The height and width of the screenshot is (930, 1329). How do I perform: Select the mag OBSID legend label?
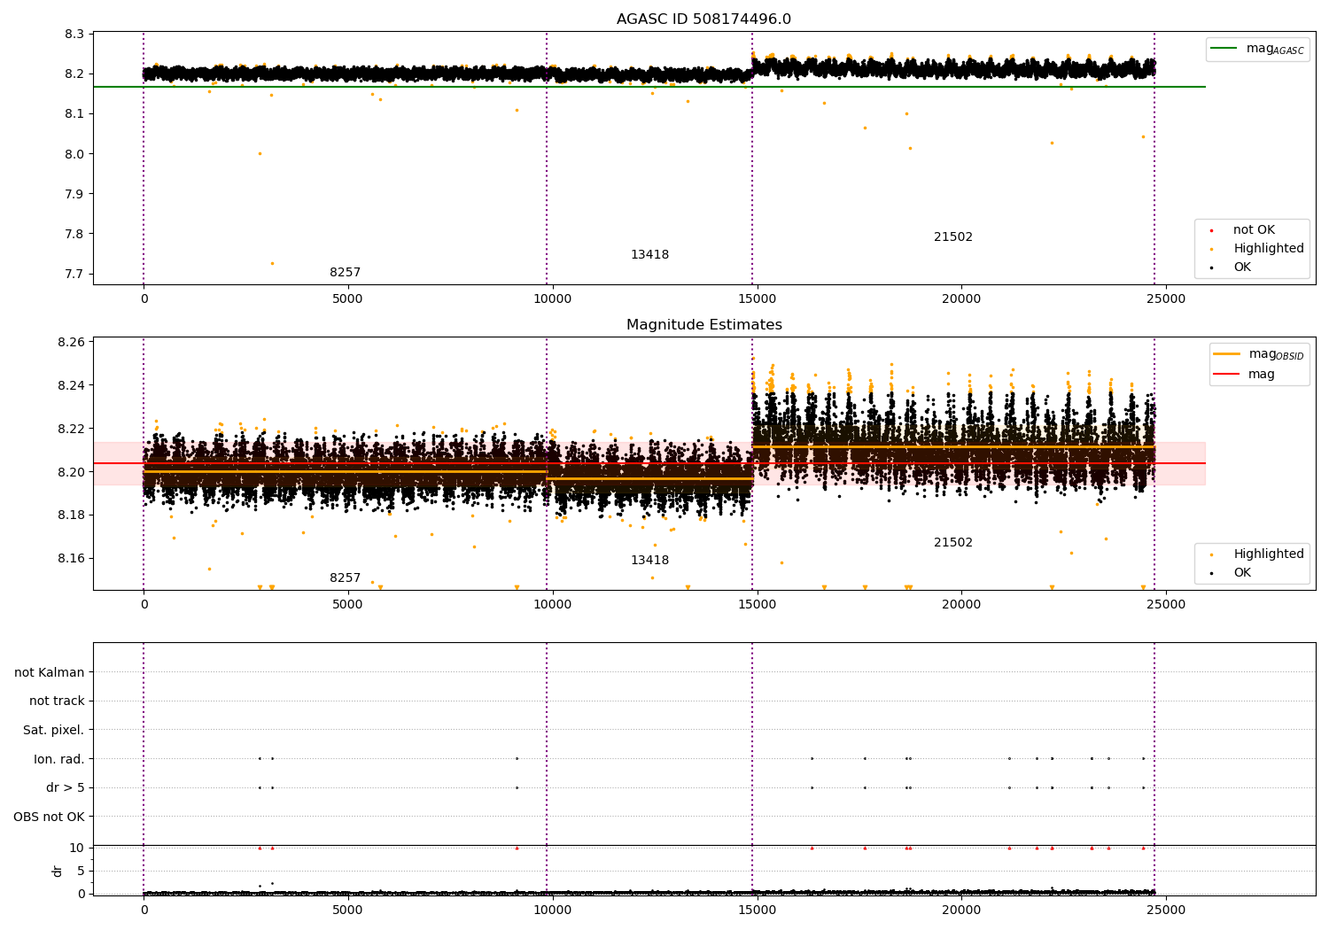pyautogui.click(x=1277, y=354)
